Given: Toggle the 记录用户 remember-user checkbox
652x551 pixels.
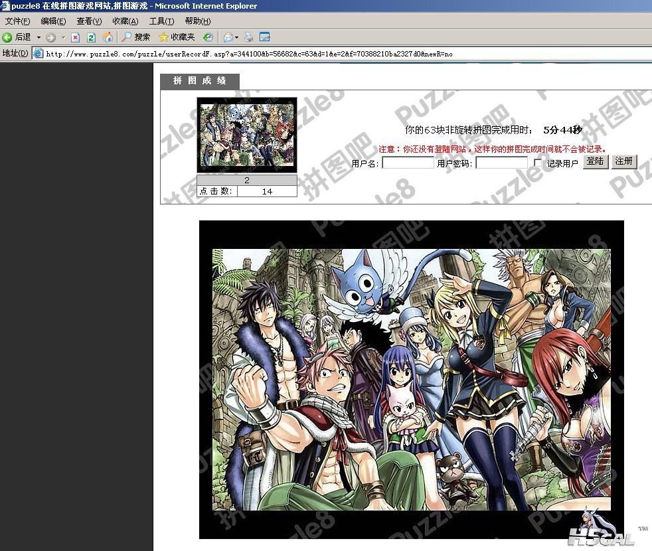Looking at the screenshot, I should pyautogui.click(x=538, y=163).
